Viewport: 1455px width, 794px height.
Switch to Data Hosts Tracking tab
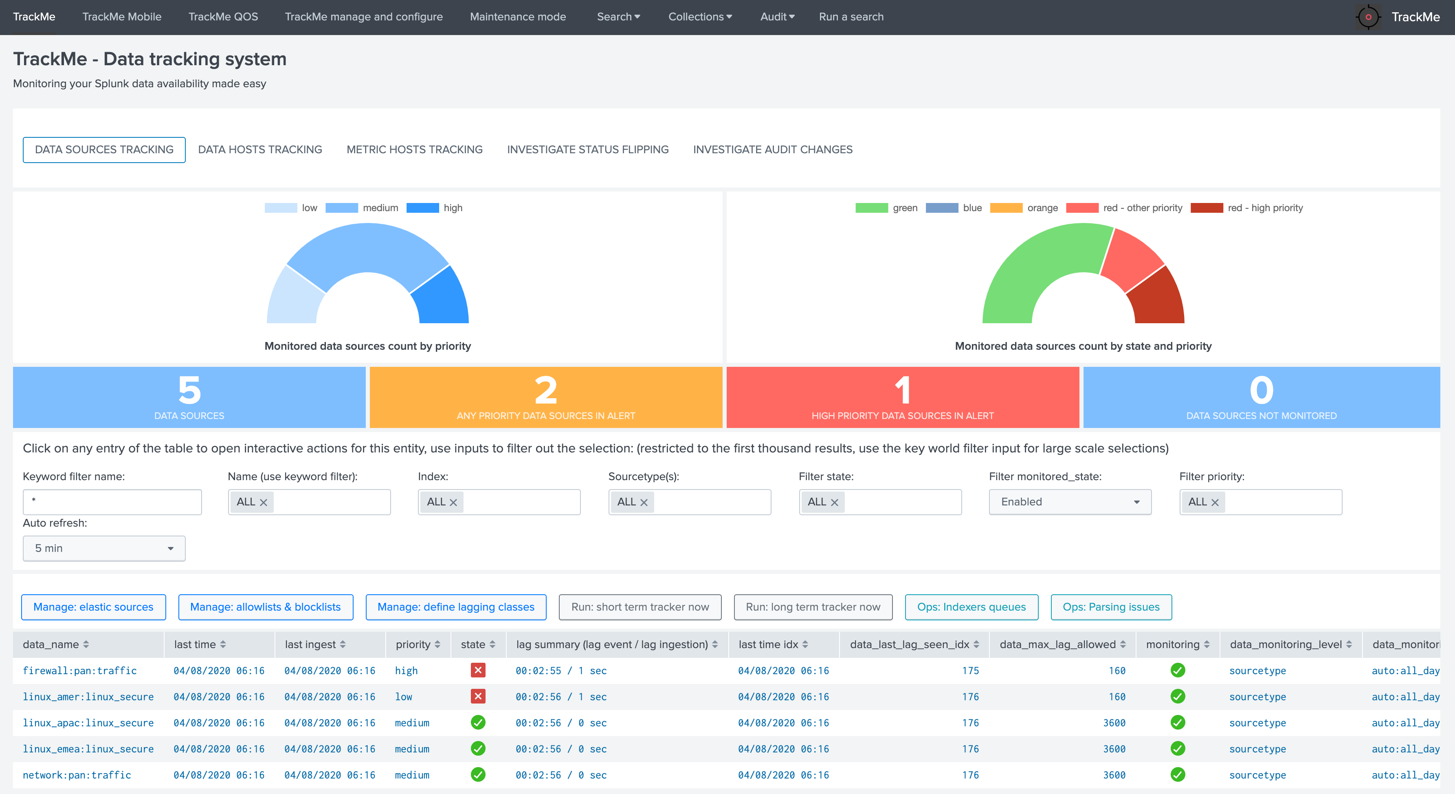(260, 149)
